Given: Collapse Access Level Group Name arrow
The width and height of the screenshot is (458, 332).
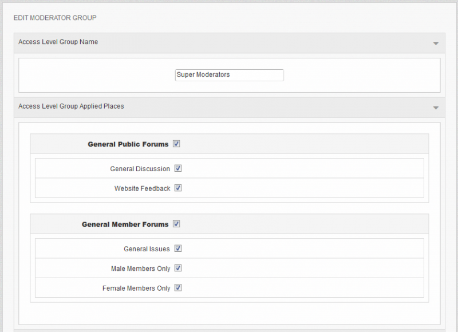Looking at the screenshot, I should click(436, 43).
